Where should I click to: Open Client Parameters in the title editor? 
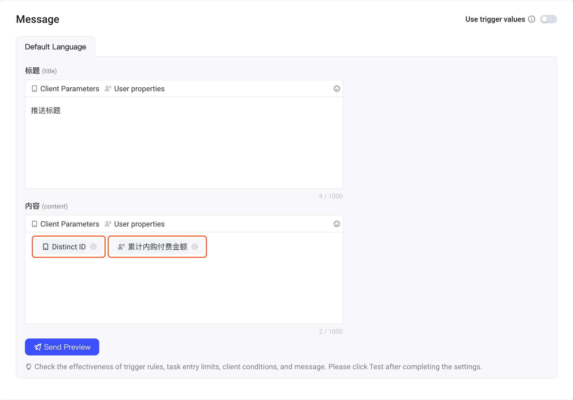tap(65, 89)
